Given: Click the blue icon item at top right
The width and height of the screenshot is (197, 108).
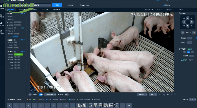Looking at the screenshot, I should 167,5.
